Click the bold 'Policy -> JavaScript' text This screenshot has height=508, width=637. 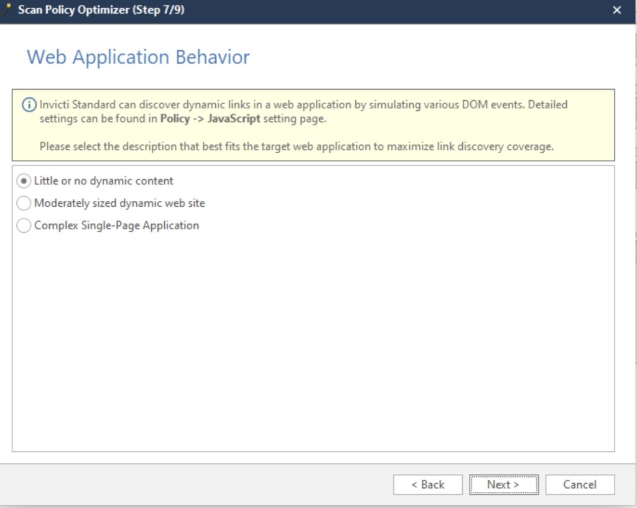(210, 118)
